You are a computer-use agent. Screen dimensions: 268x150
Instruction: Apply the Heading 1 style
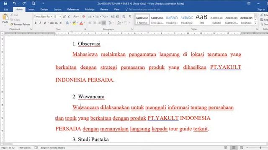point(172,20)
